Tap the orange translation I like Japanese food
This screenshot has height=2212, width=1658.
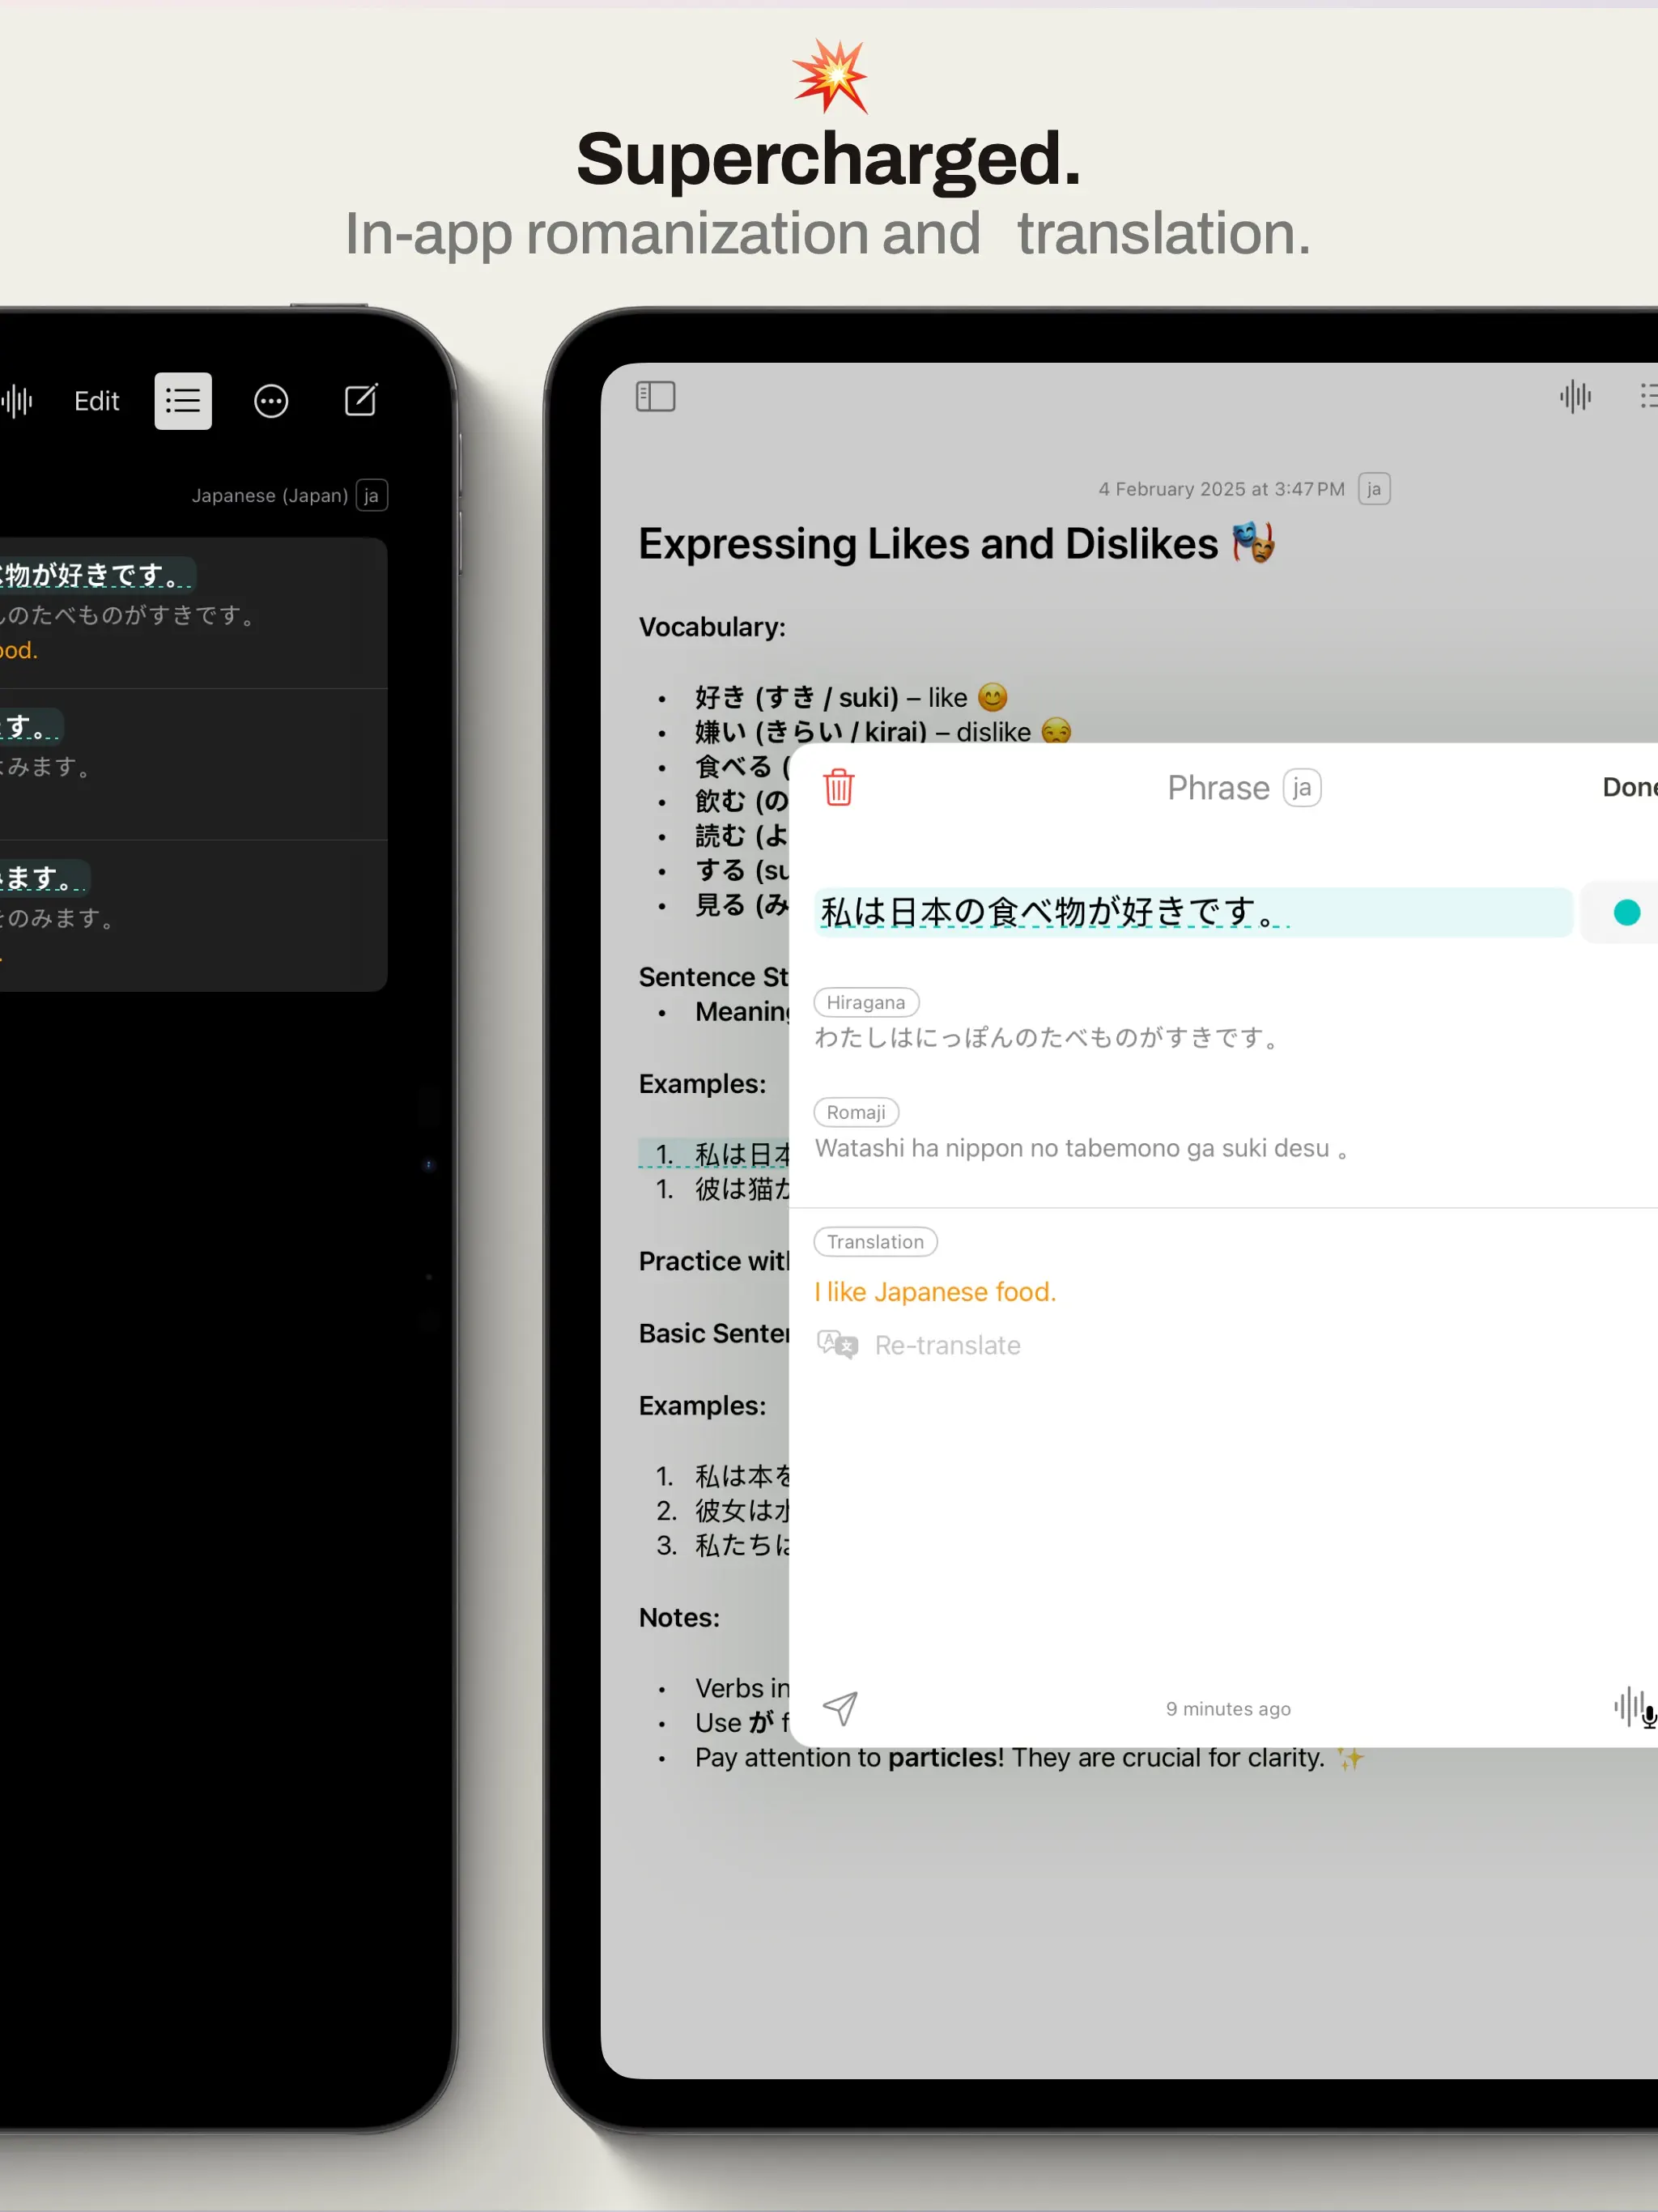pyautogui.click(x=935, y=1291)
